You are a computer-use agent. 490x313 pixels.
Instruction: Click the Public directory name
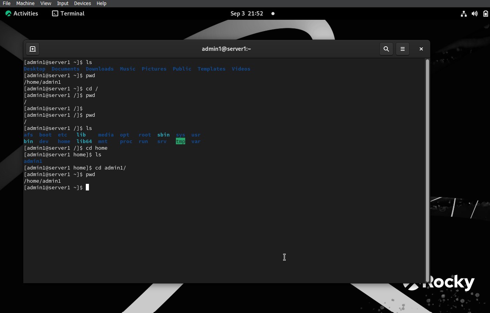182,69
